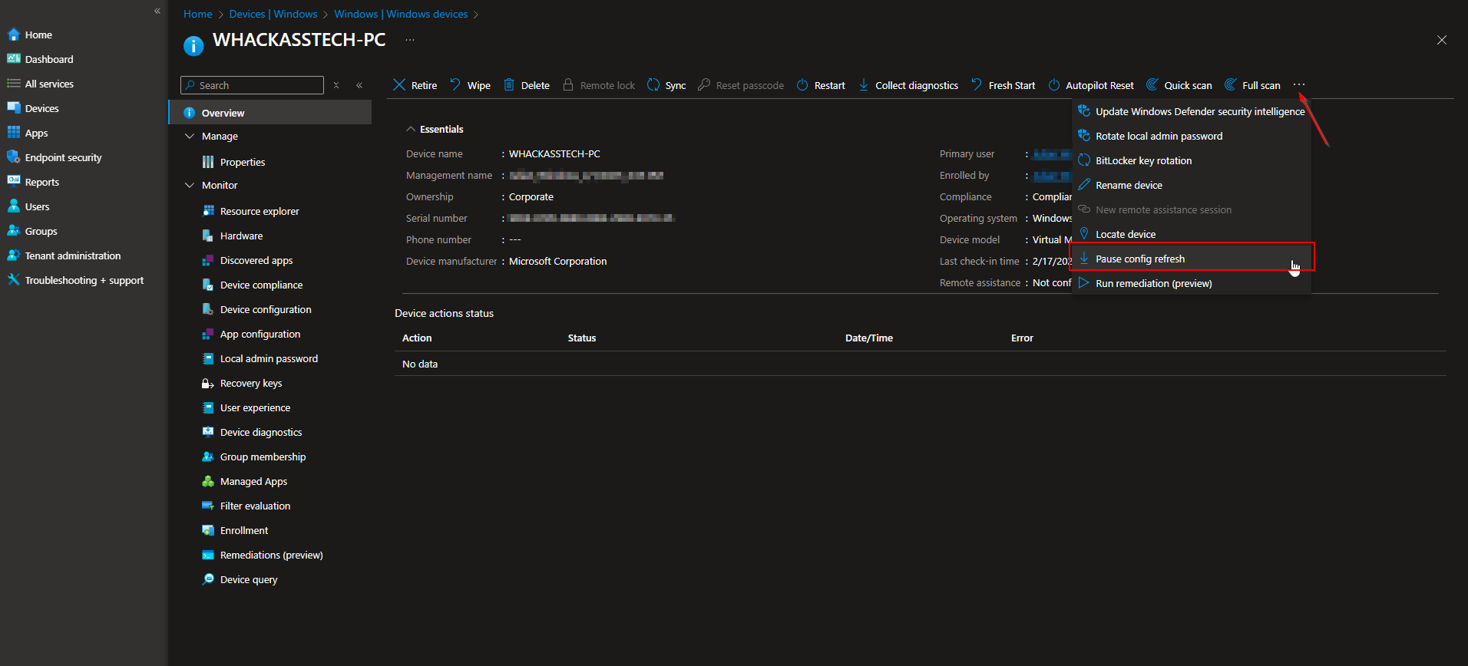Open Reports in left navigation
Viewport: 1468px width, 666px height.
[33, 182]
